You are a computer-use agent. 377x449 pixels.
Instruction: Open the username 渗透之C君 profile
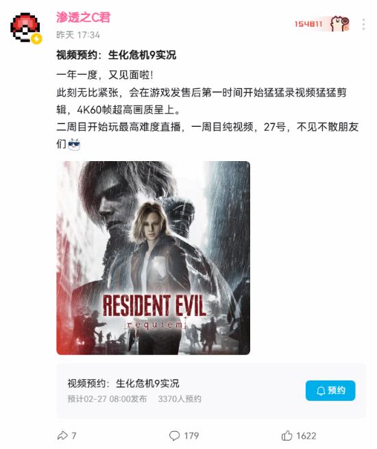tap(84, 17)
